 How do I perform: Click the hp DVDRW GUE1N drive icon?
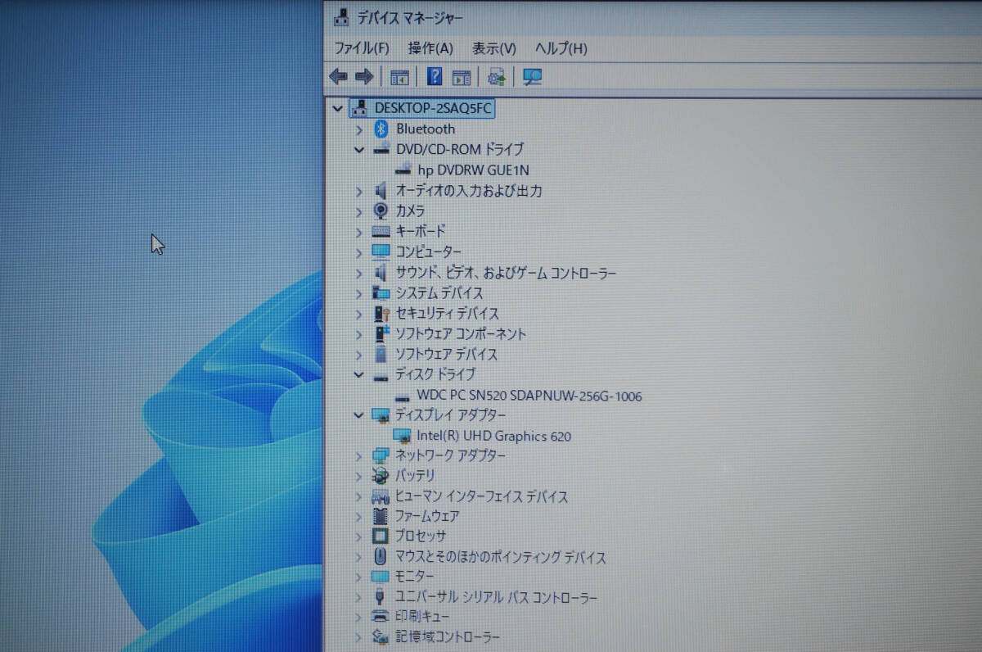pos(403,170)
